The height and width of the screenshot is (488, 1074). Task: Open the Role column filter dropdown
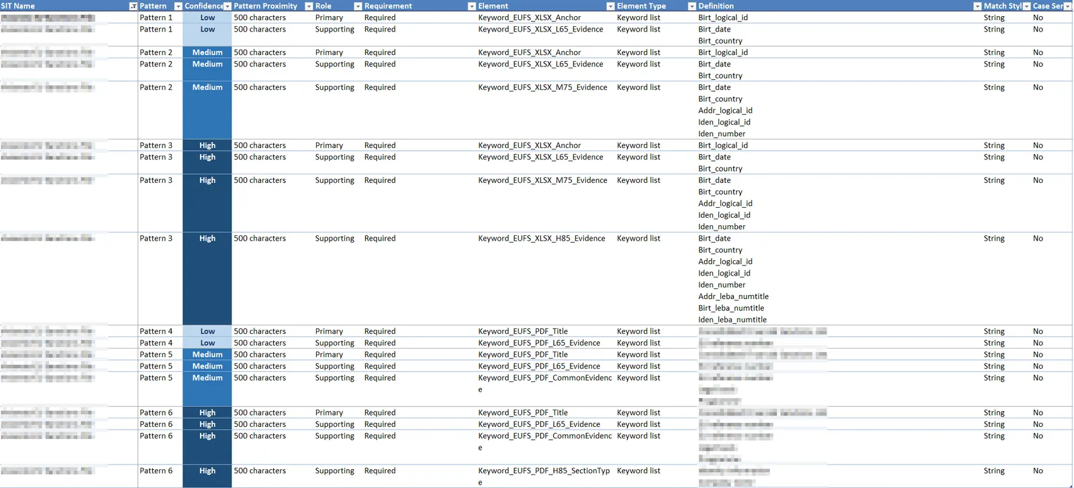pos(358,6)
